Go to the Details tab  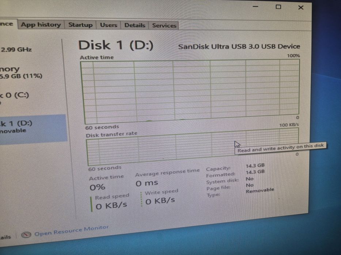click(x=134, y=25)
